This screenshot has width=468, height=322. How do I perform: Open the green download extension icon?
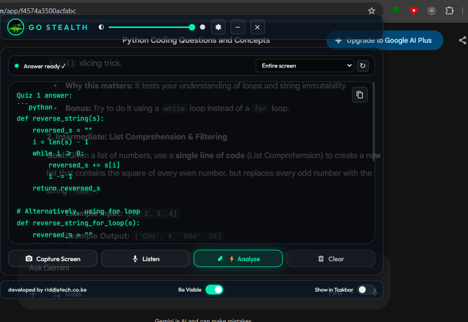pos(396,11)
